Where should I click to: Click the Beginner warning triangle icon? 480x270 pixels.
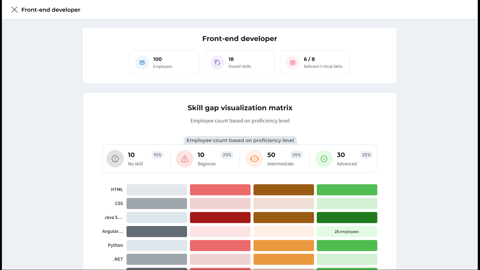click(x=185, y=159)
